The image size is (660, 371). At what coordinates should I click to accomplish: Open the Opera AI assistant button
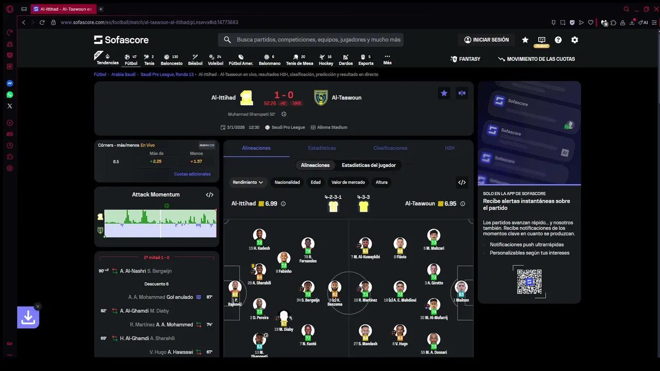coord(643,22)
